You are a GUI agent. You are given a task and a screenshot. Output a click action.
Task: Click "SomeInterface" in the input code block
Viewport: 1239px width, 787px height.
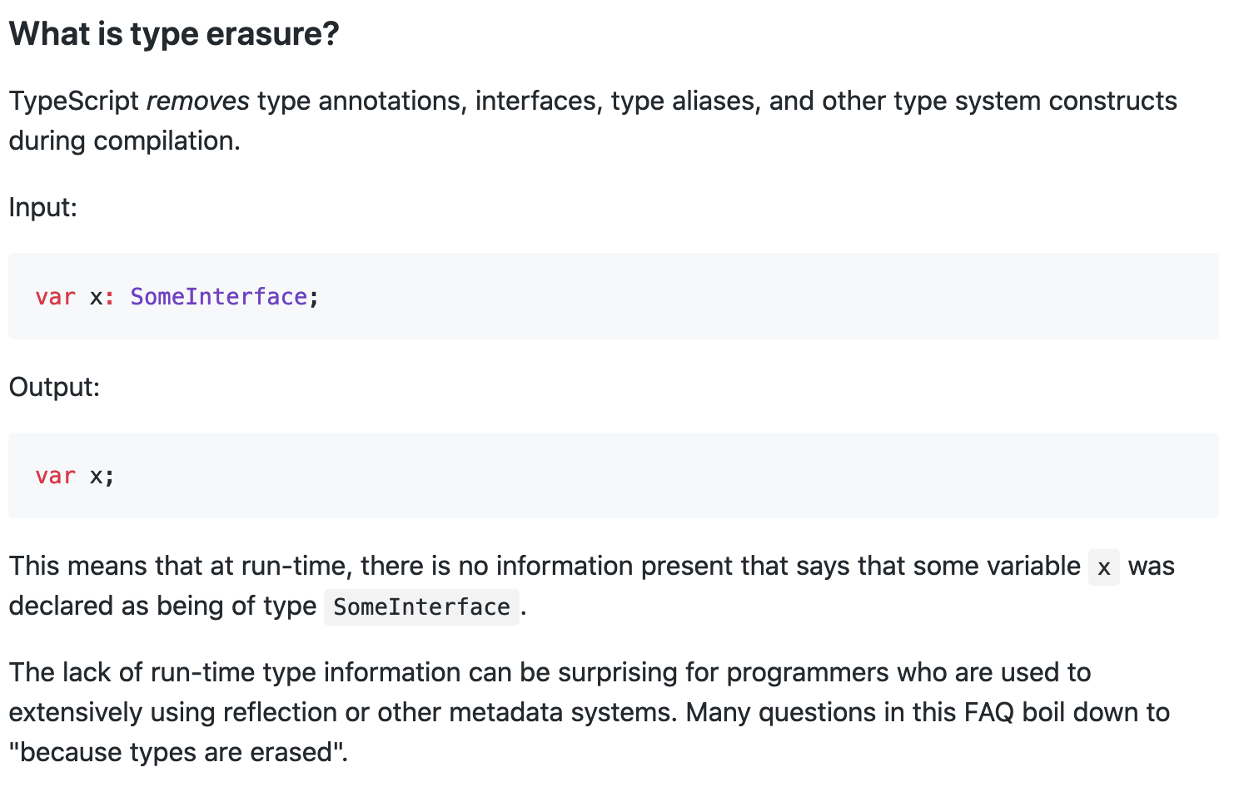219,296
